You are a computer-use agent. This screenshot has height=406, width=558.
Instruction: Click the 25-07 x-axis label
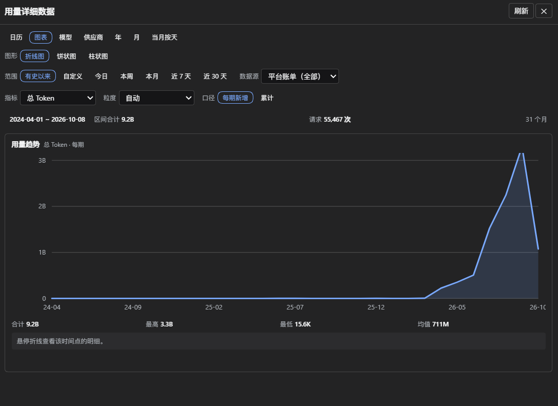point(295,307)
